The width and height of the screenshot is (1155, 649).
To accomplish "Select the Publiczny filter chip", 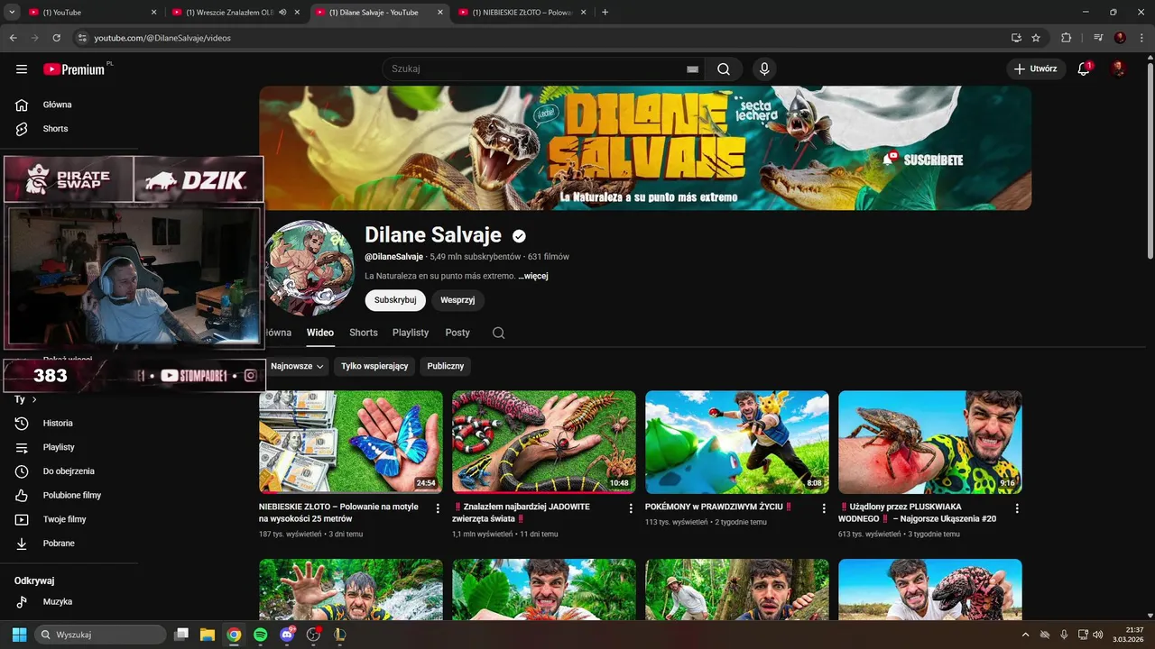I will point(446,366).
